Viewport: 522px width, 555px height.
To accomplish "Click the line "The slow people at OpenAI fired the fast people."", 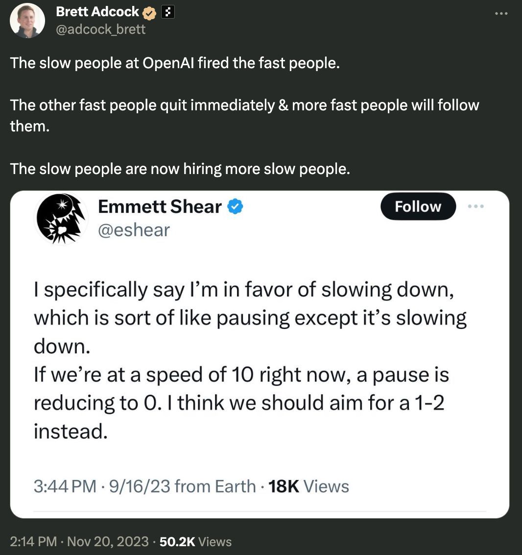I will (x=174, y=63).
